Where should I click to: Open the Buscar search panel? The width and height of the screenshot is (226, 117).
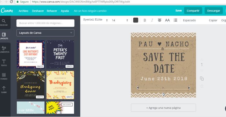tap(4, 22)
